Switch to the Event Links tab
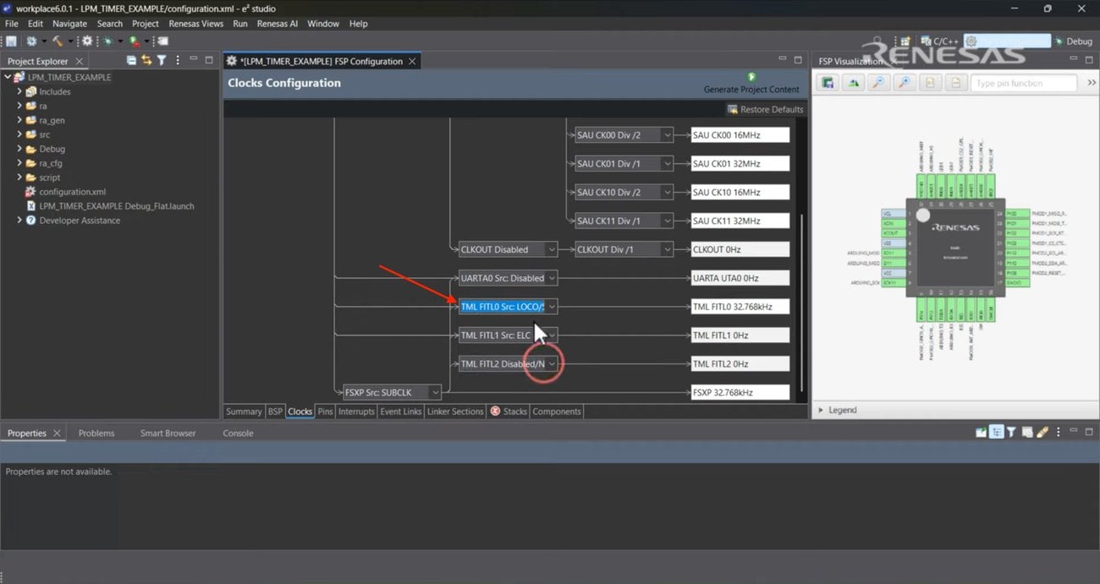The image size is (1100, 584). (x=401, y=412)
